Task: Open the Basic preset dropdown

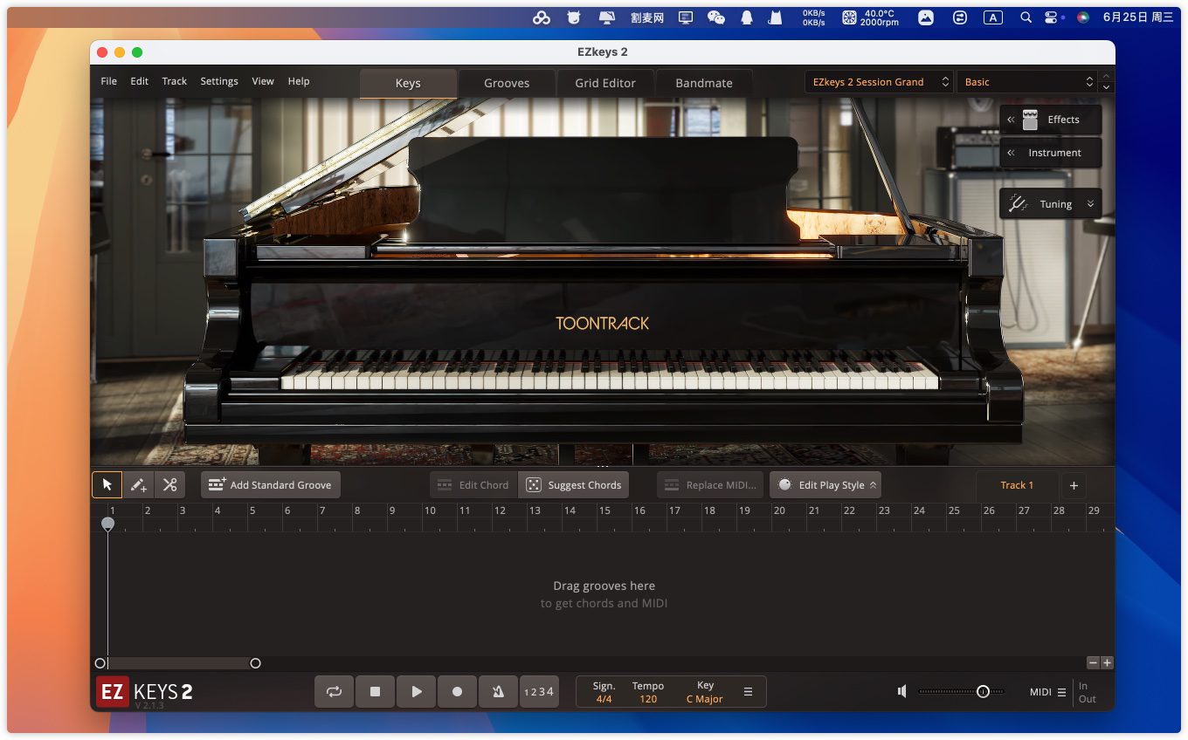Action: coord(1027,82)
